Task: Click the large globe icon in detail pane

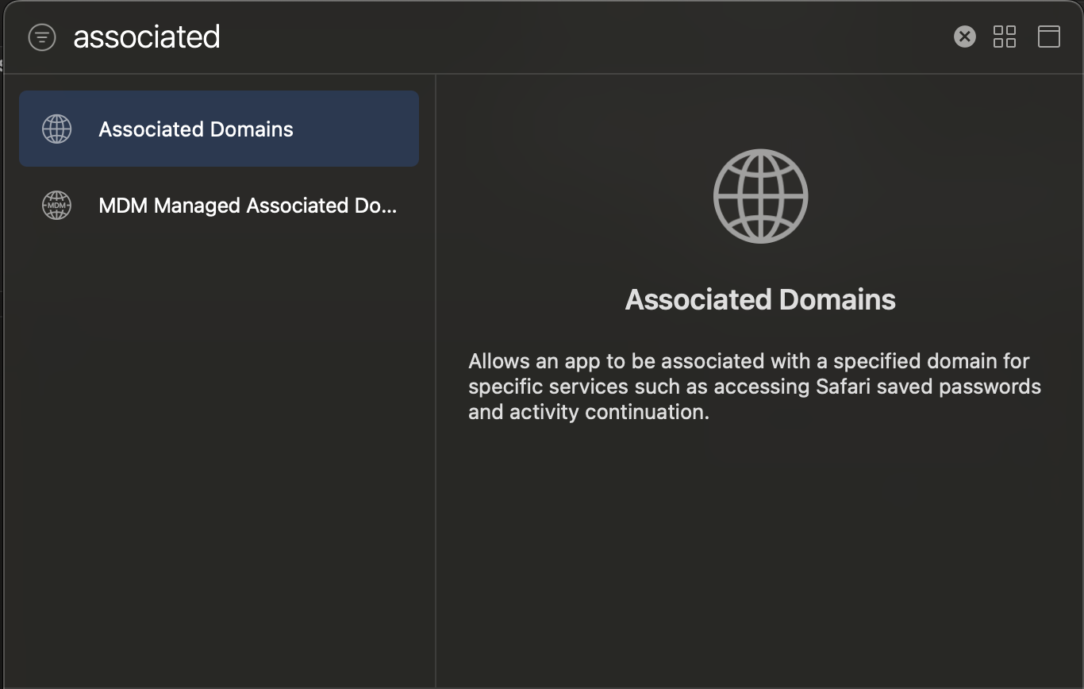Action: tap(760, 196)
